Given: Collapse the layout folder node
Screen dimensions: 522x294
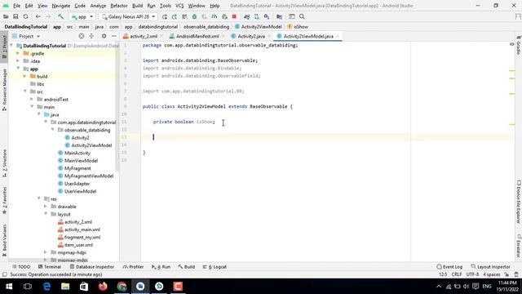Looking at the screenshot, I should point(46,214).
